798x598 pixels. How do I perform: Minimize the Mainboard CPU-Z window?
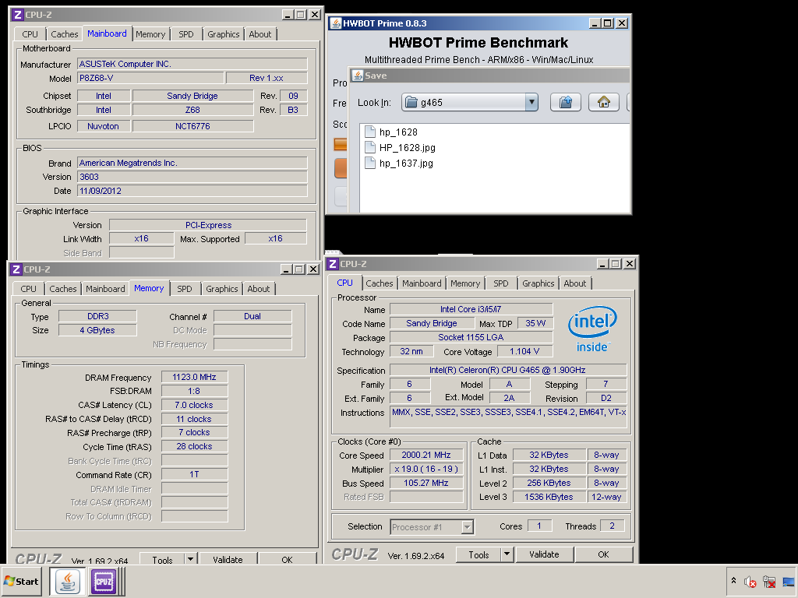288,15
